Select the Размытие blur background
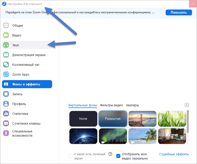Screen dimensions: 197x164 click(113, 119)
